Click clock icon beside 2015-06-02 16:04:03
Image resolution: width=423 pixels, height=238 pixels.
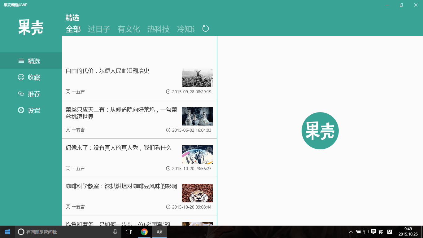168,130
